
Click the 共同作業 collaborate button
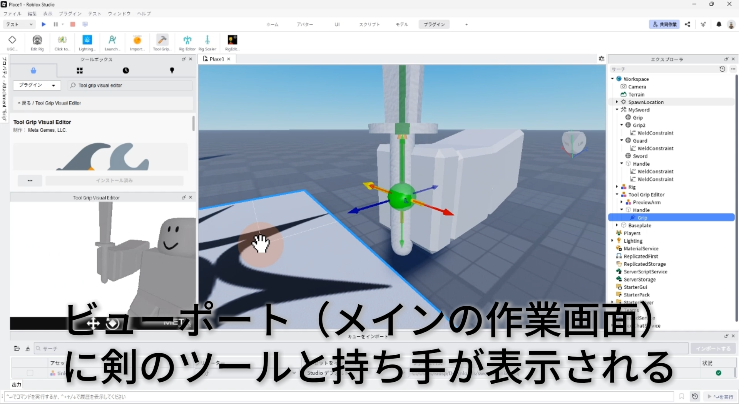tap(664, 24)
